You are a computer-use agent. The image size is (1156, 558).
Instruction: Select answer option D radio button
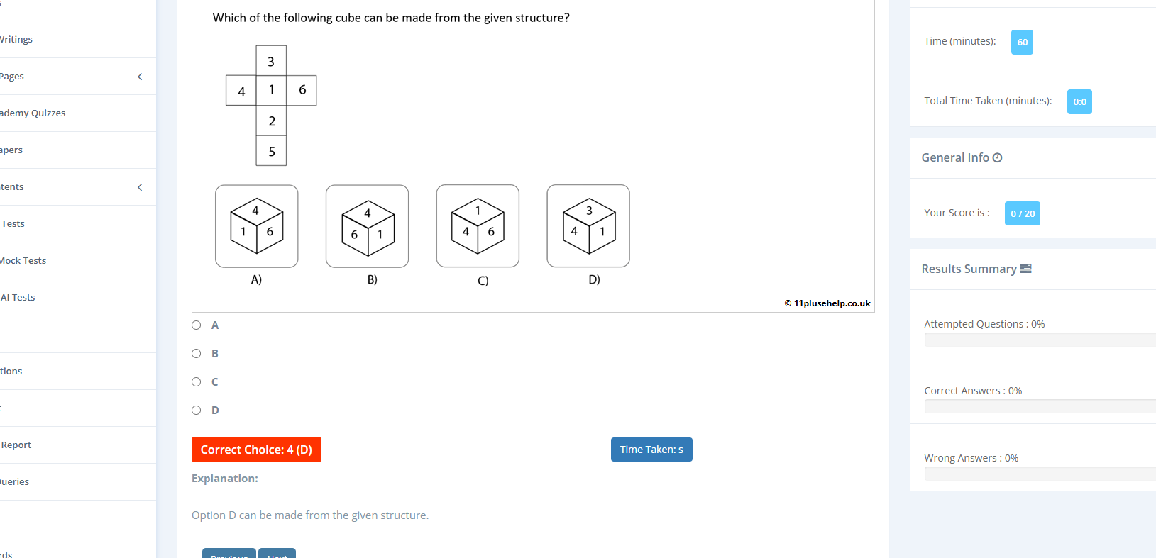pyautogui.click(x=196, y=410)
